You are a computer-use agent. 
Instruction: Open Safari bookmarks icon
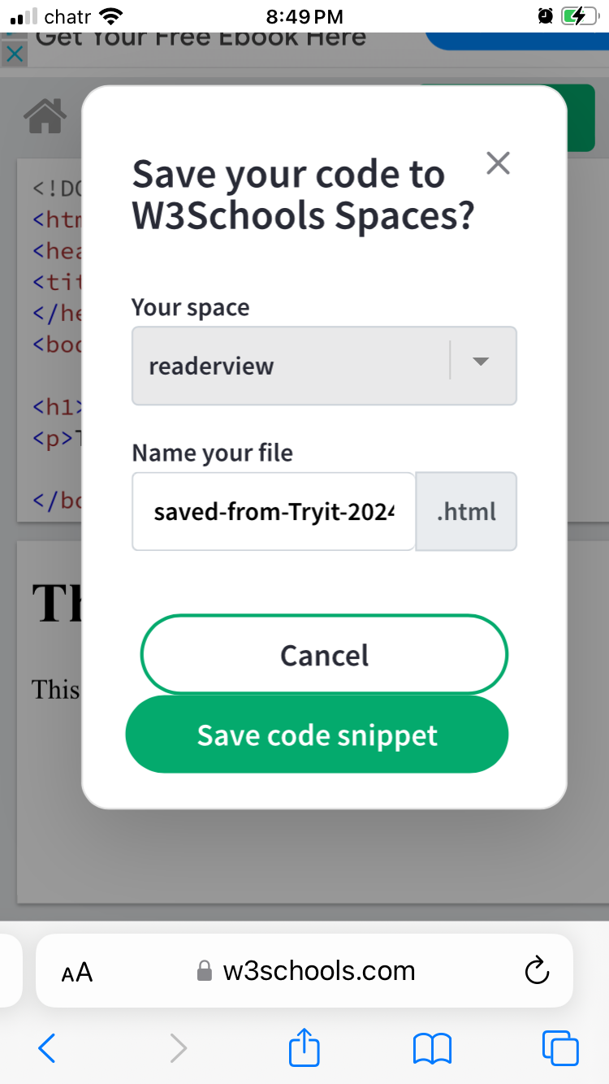[432, 1048]
